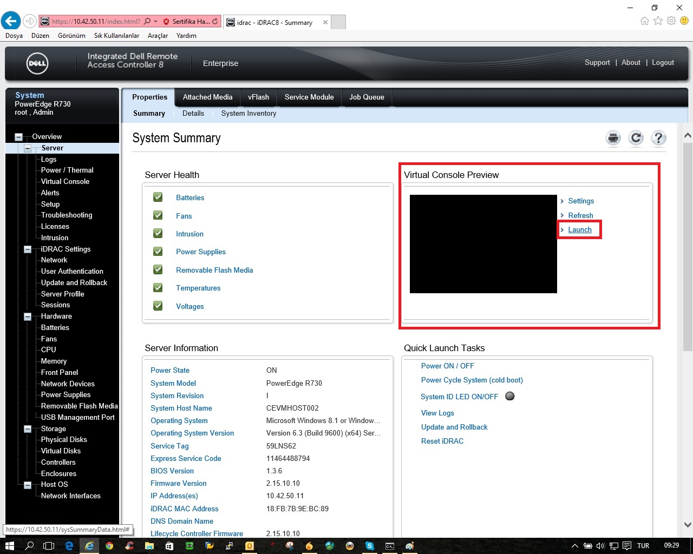Collapse the Storage tree node
This screenshot has height=554, width=693.
coord(28,429)
